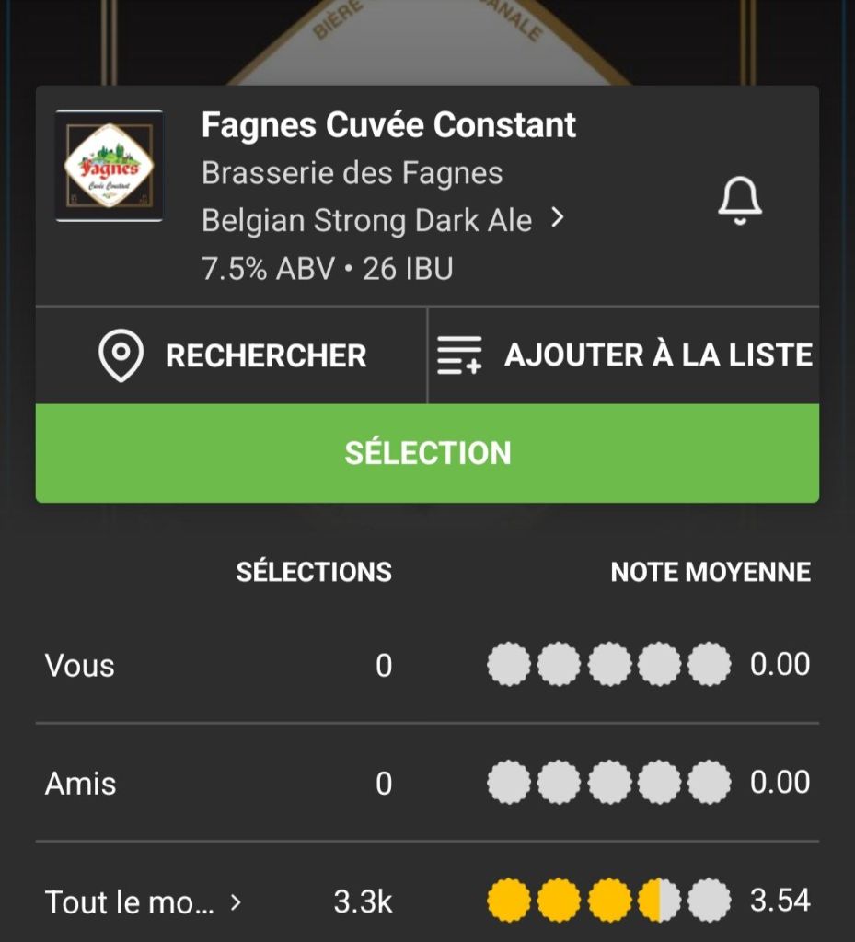
Task: Tap the notification bell icon
Action: [740, 201]
